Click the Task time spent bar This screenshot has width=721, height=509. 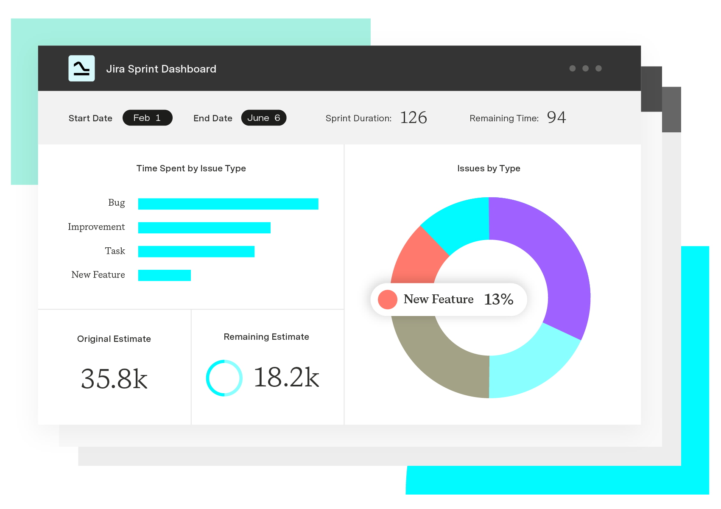pyautogui.click(x=196, y=252)
